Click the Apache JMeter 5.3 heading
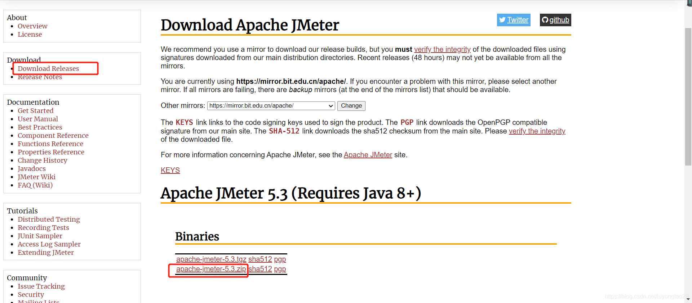The height and width of the screenshot is (303, 692). point(291,193)
